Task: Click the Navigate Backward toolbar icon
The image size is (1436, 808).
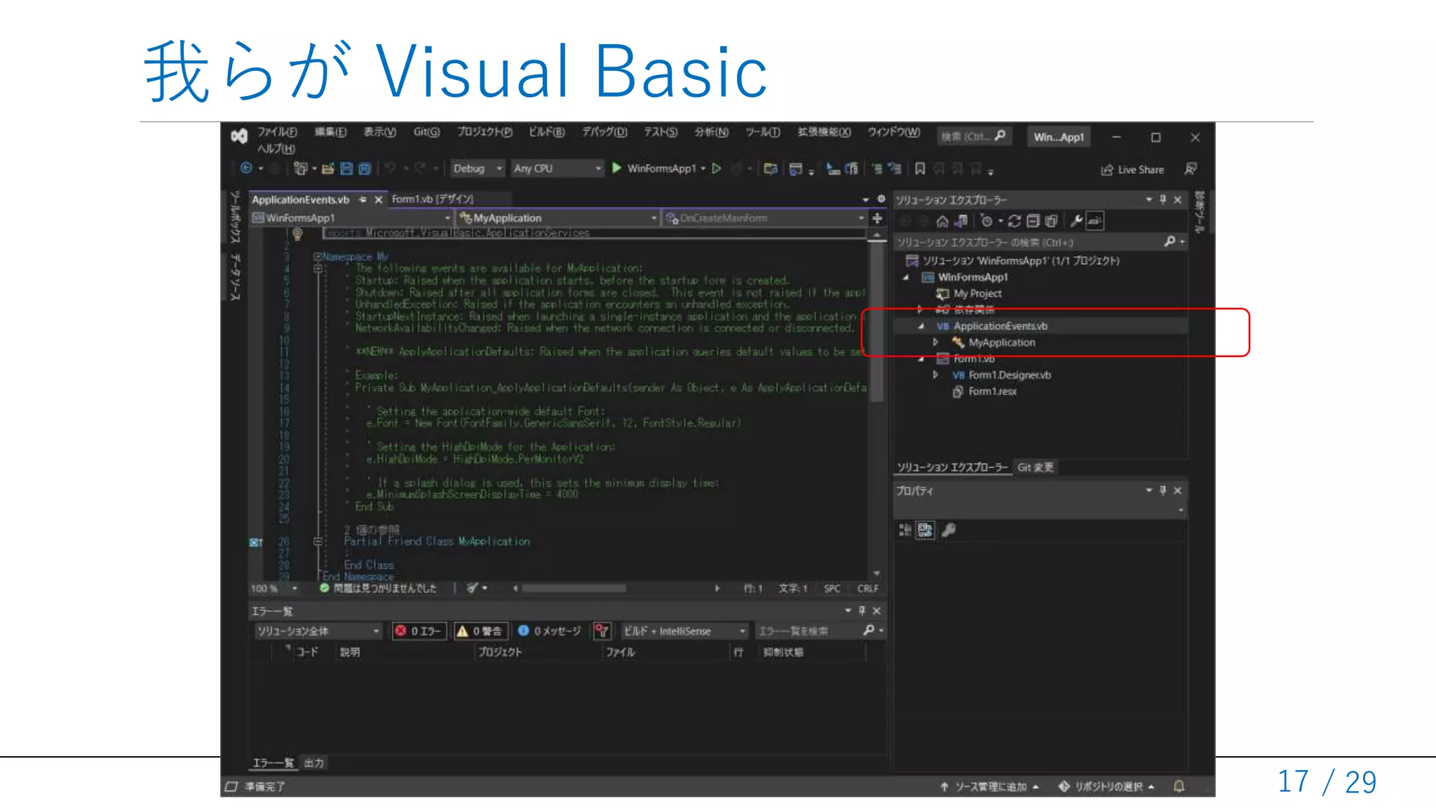Action: coord(246,168)
